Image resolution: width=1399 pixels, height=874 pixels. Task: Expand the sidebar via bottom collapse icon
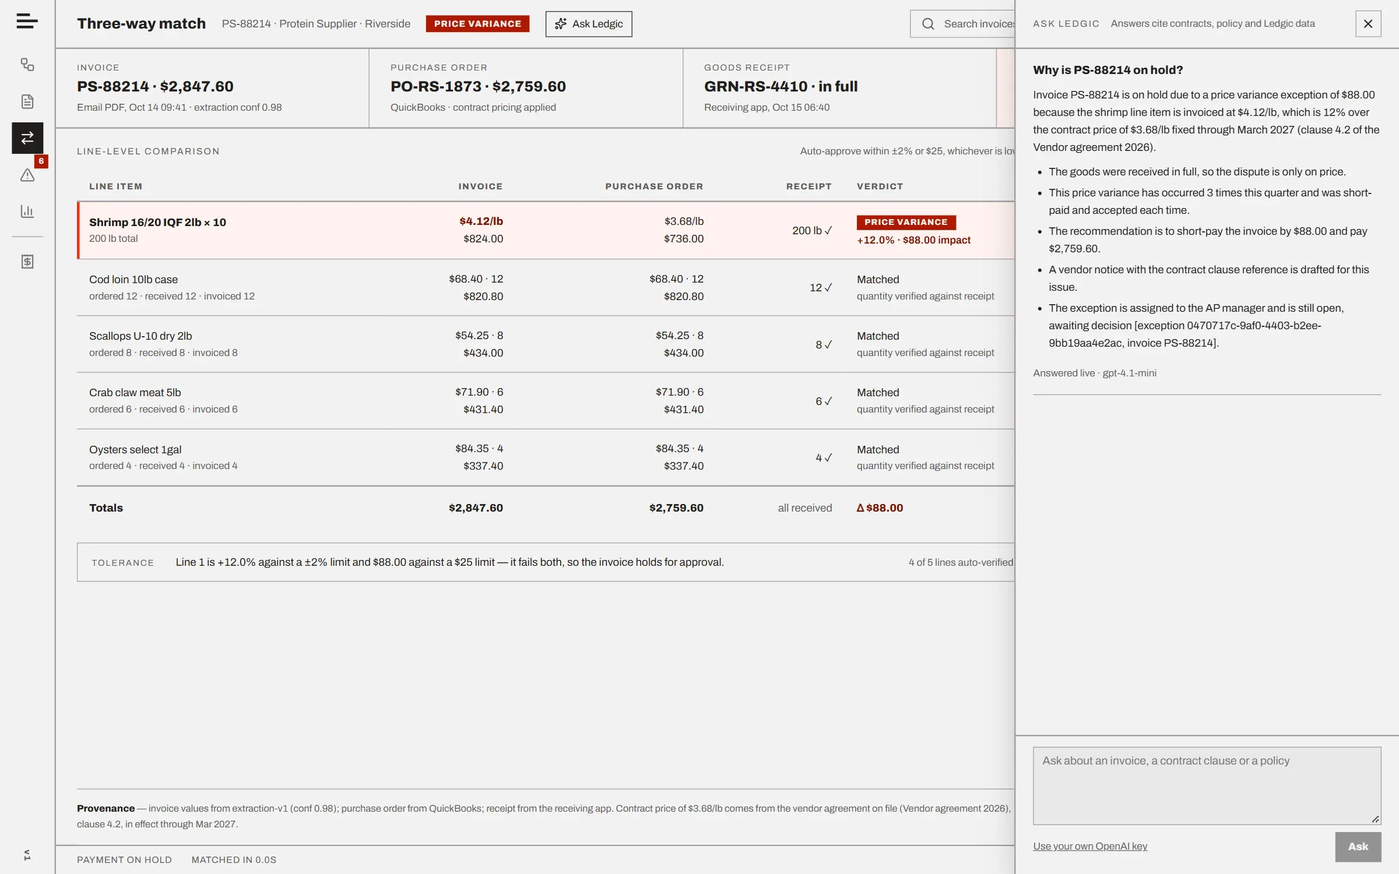point(27,855)
